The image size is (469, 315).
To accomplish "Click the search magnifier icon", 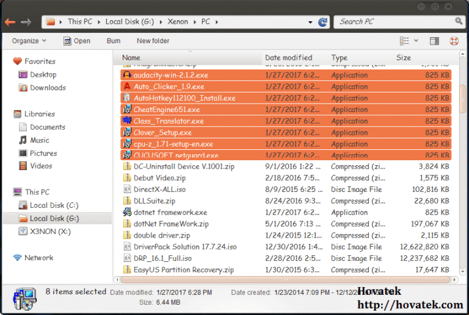I will pyautogui.click(x=459, y=21).
